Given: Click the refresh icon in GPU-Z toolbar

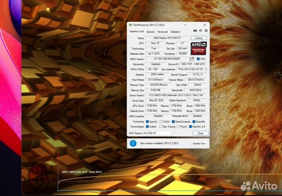Looking at the screenshot, I should pyautogui.click(x=201, y=30).
